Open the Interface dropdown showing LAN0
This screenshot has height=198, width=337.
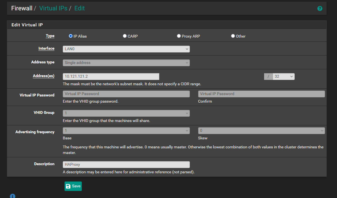tap(126, 49)
